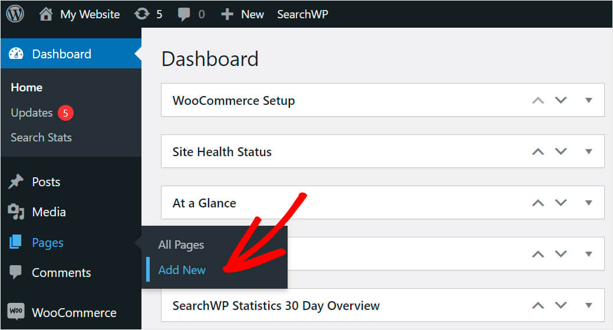Toggle triangle of partially hidden widget
The width and height of the screenshot is (613, 330).
(588, 254)
